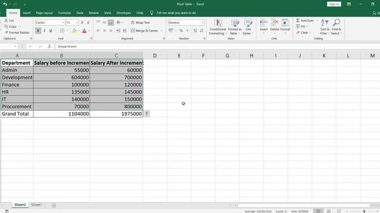Viewport: 380px width, 213px height.
Task: Open the Insert ribbon tab
Action: pyautogui.click(x=27, y=13)
